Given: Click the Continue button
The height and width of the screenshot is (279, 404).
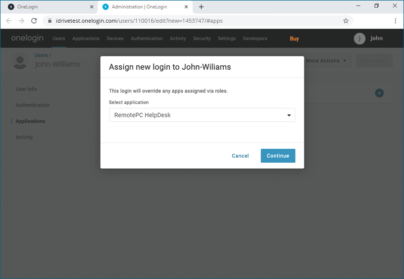Looking at the screenshot, I should (278, 156).
